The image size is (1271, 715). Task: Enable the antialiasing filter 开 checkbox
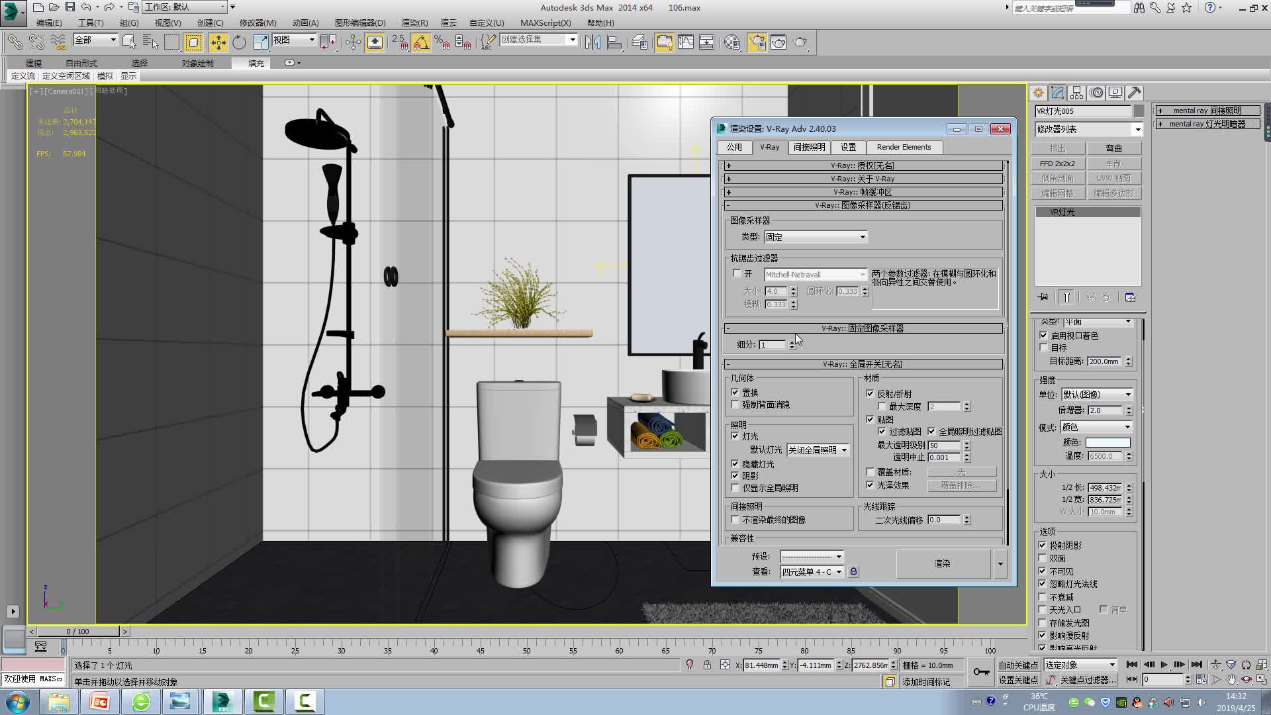pos(737,273)
